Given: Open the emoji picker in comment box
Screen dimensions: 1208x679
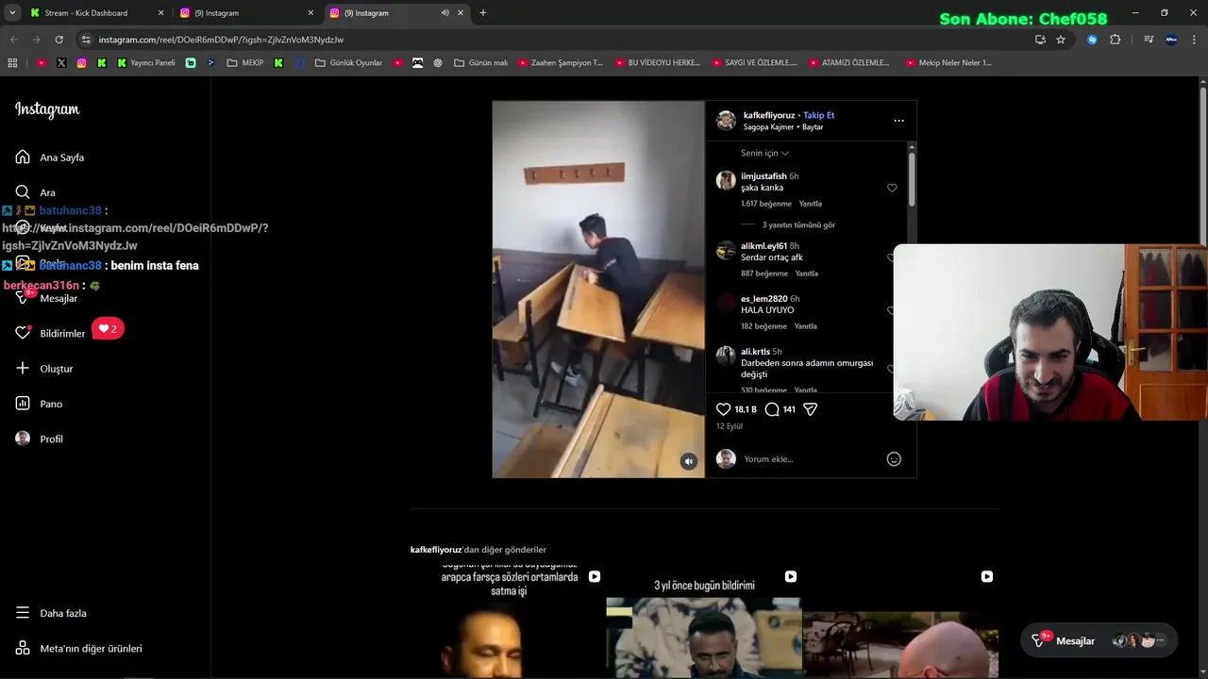Looking at the screenshot, I should [894, 459].
